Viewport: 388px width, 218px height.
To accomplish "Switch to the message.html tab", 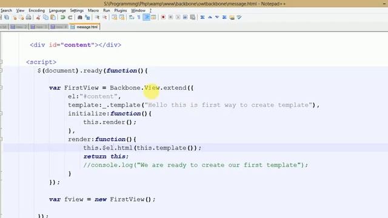I will pos(85,27).
